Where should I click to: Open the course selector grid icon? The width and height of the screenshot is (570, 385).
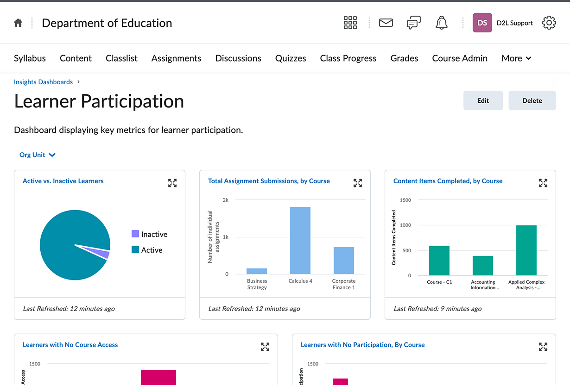(x=350, y=23)
